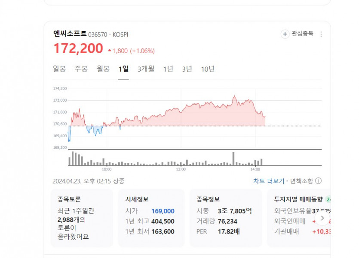This screenshot has height=258, width=359.
Task: Click the tallest afternoon volume bar
Action: tap(233, 159)
